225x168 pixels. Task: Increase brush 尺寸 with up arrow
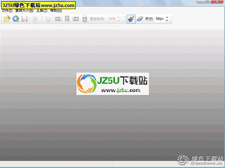pyautogui.click(x=167, y=17)
